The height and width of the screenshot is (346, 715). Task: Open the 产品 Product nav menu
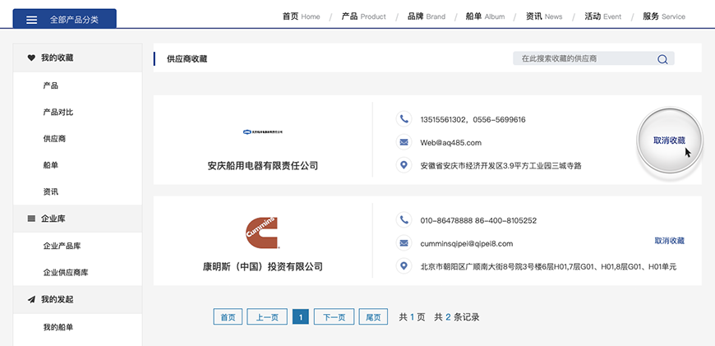pyautogui.click(x=362, y=16)
